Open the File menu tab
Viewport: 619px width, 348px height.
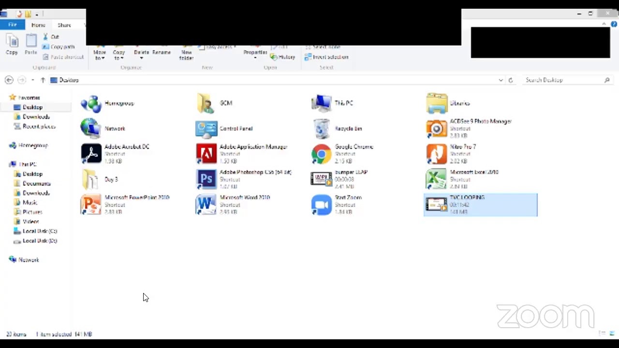(13, 25)
